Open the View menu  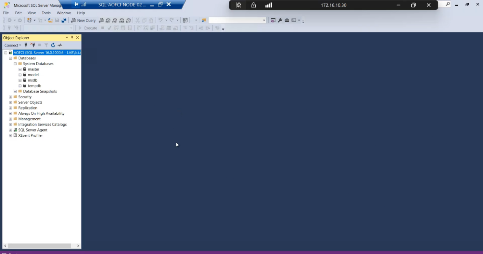coord(32,13)
